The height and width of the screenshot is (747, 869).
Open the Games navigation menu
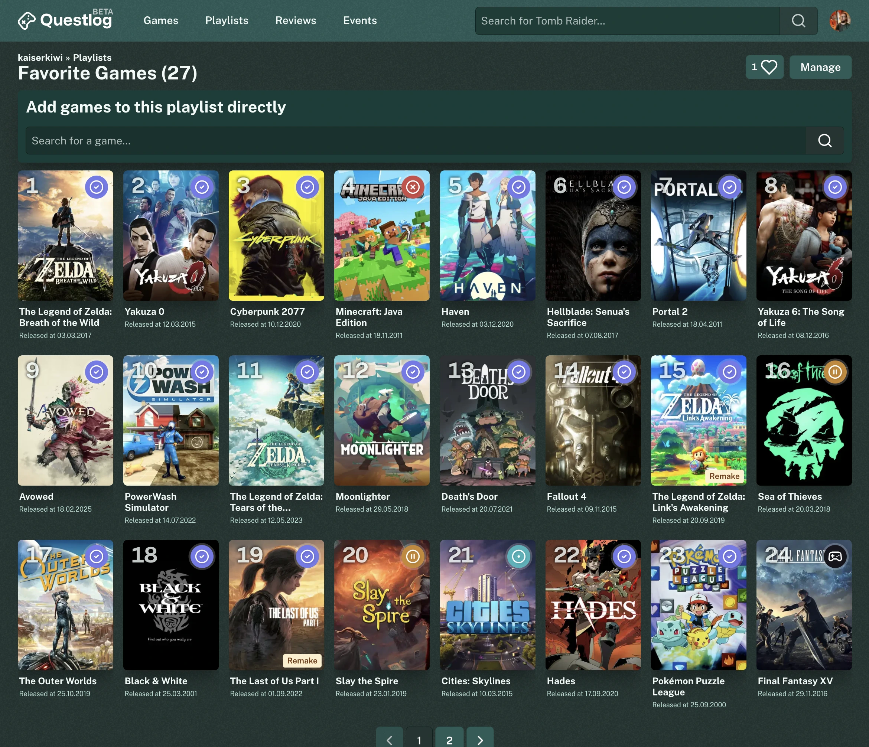[161, 20]
